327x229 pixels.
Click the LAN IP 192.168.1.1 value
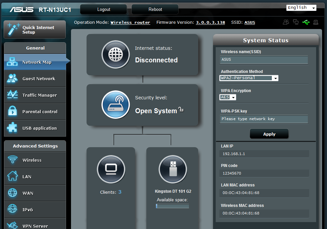264,154
